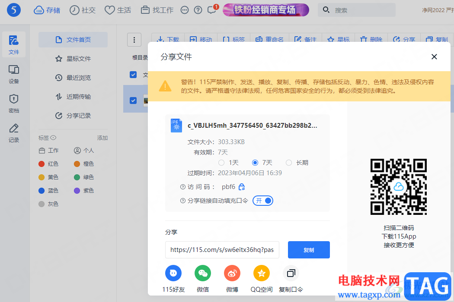Select the 个人 tag
The image size is (454, 302).
point(84,151)
